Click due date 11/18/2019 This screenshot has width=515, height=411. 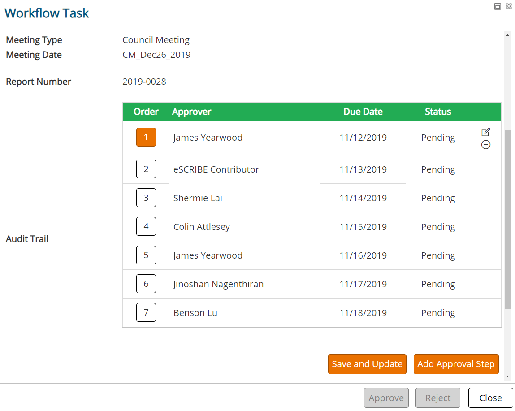(x=363, y=313)
